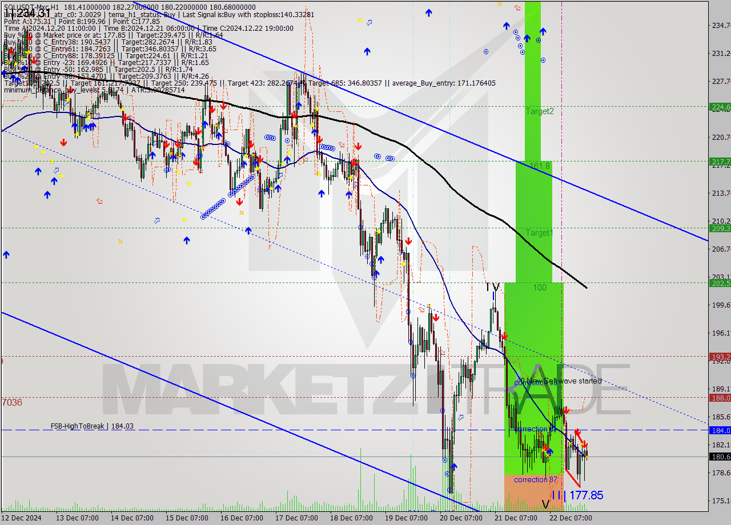
Task: Click the 100 Fibonacci level label
Action: (540, 287)
